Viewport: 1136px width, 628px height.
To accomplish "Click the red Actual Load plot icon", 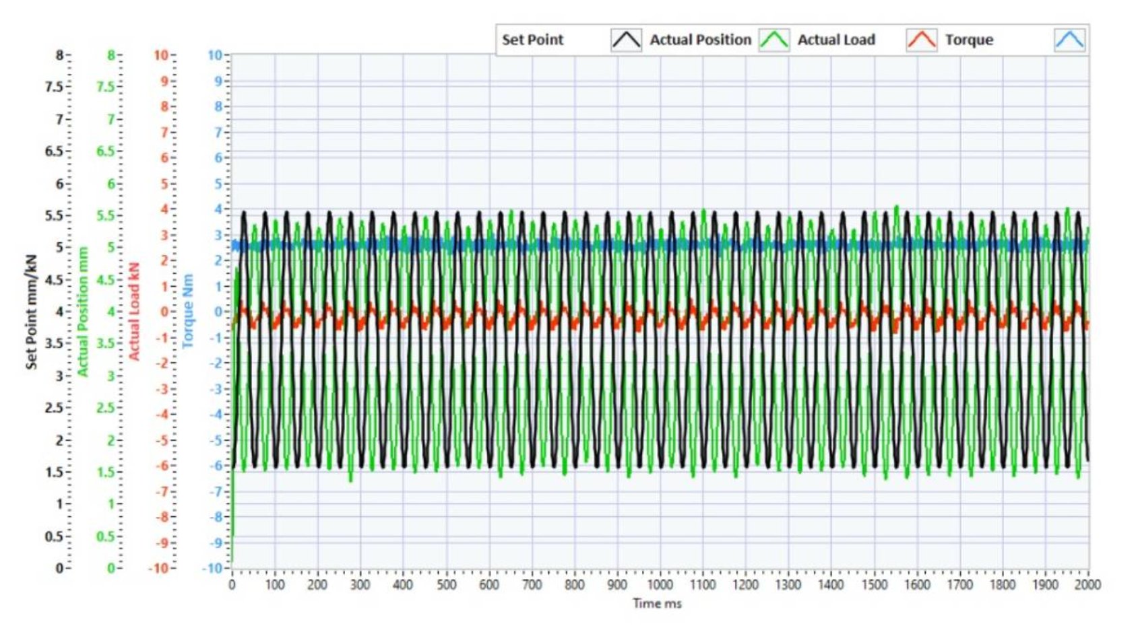I will coord(920,40).
